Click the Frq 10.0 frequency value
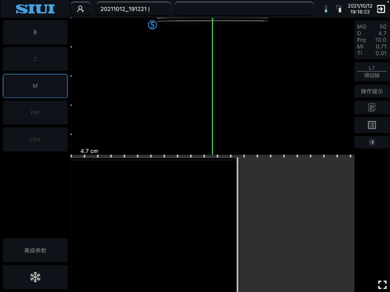390x292 pixels. click(372, 40)
